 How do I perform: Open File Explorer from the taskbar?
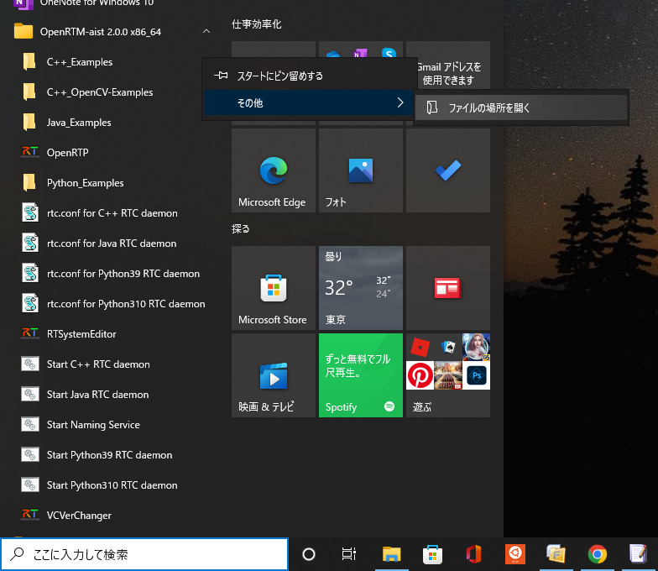click(x=391, y=554)
